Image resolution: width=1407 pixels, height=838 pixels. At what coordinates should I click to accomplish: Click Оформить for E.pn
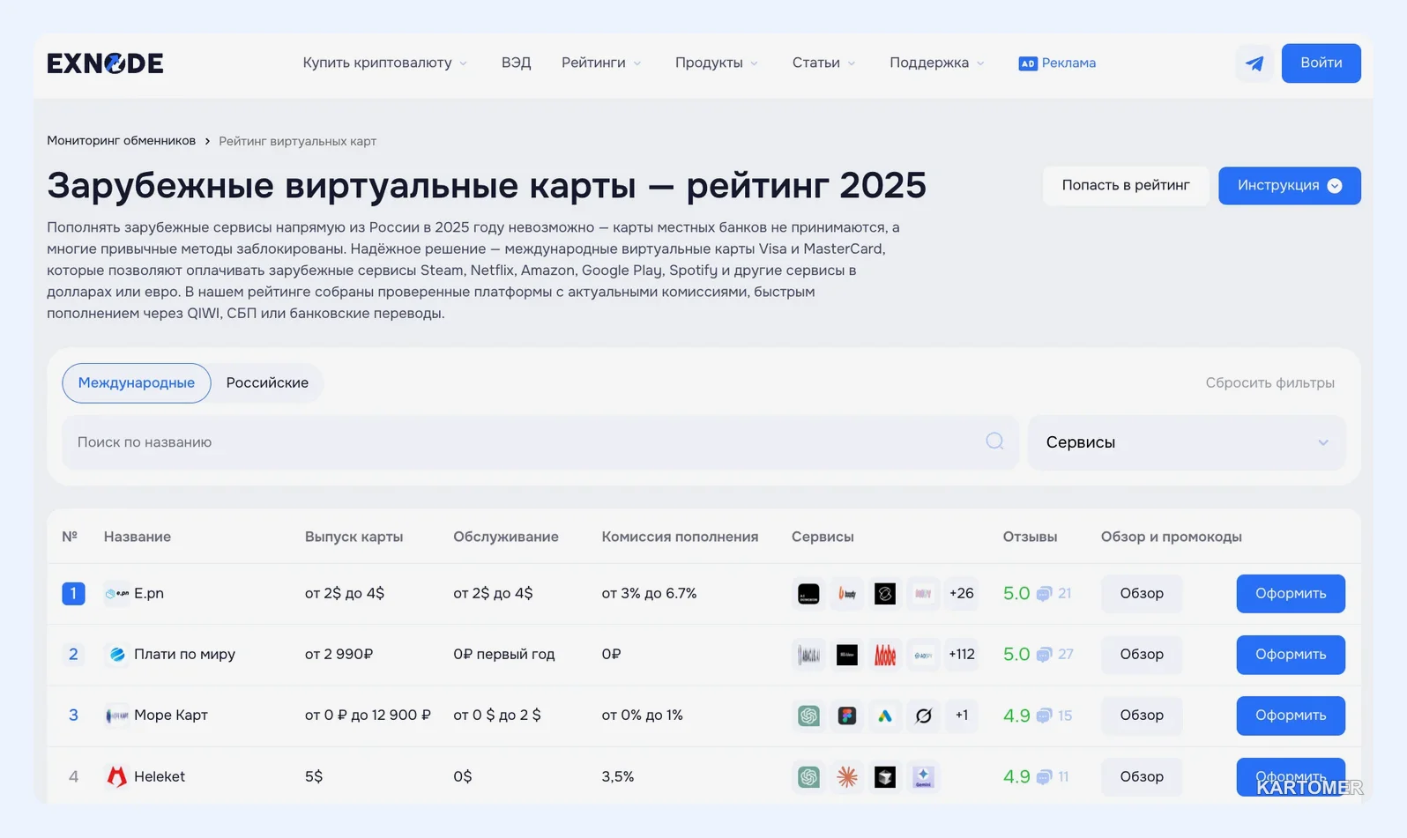tap(1290, 594)
